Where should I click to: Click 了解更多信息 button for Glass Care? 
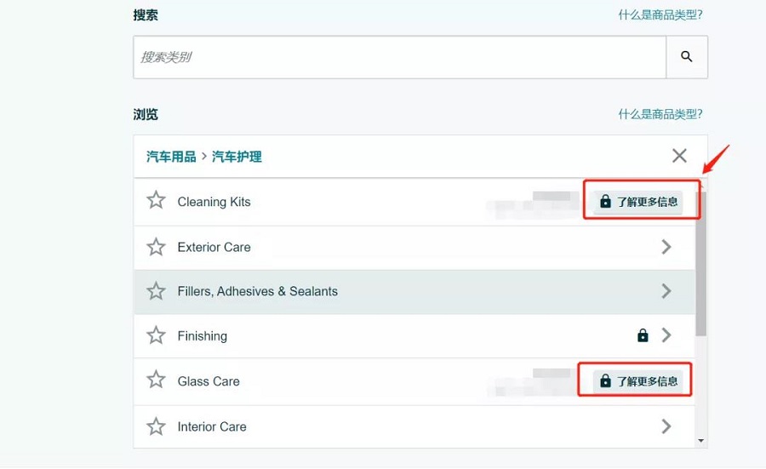pos(639,380)
